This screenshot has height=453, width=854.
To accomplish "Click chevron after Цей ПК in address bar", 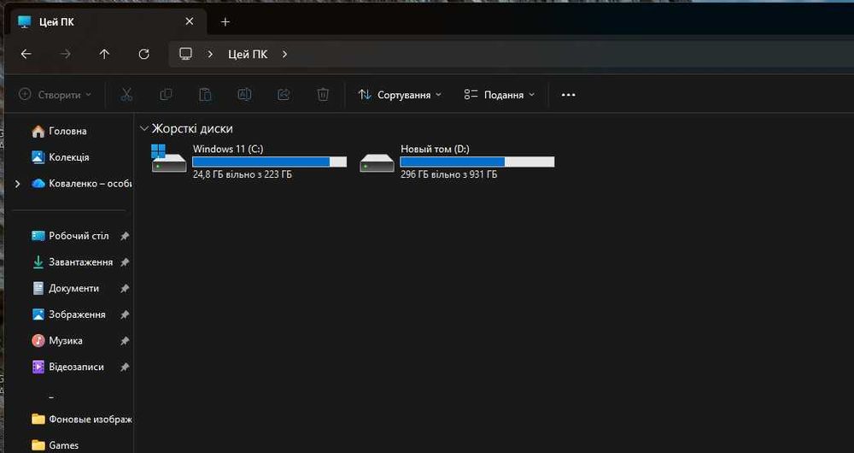I will point(284,54).
